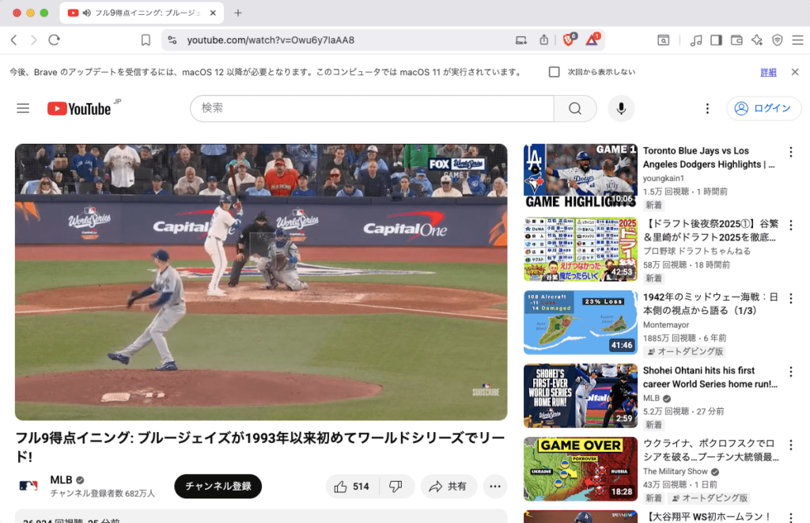The width and height of the screenshot is (810, 523).
Task: Open more actions ellipsis under the video
Action: click(x=495, y=487)
